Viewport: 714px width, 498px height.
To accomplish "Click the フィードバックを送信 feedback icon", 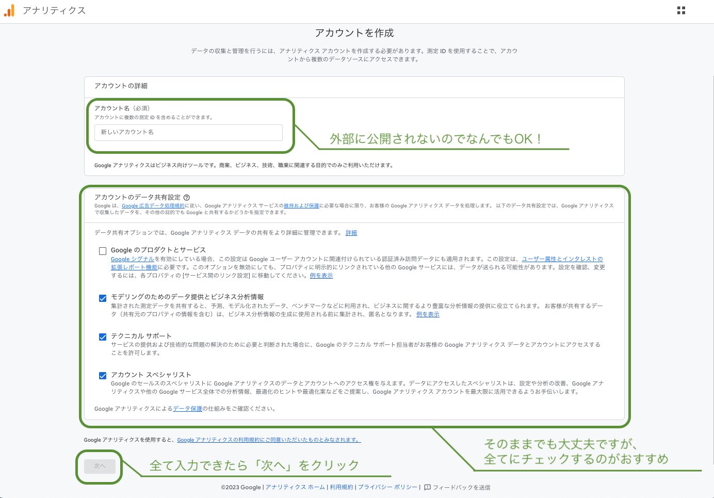I will (427, 487).
